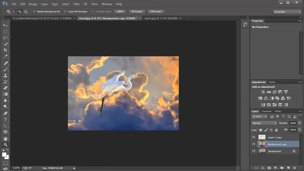Delete layer with trash icon
Viewport: 304px width, 171px height.
point(294,168)
